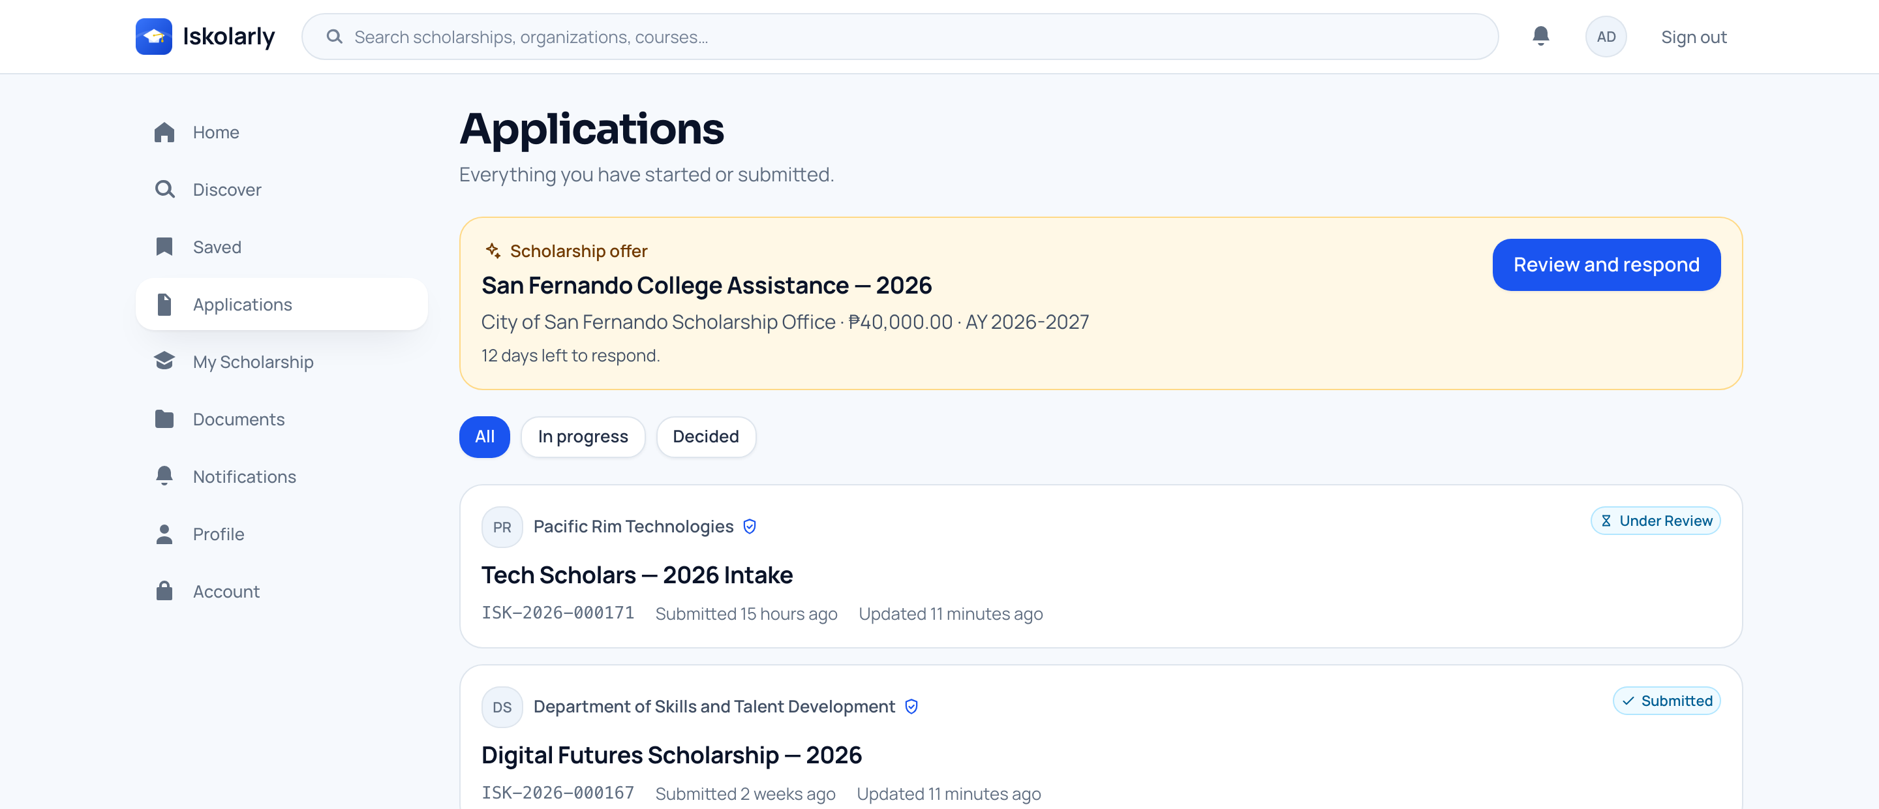
Task: Click "12 days left to respond." text
Action: [x=570, y=356]
